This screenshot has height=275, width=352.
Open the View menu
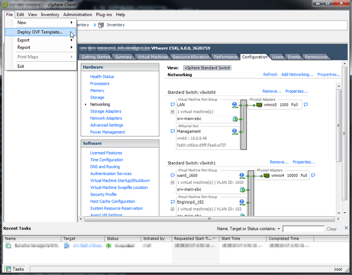[32, 15]
